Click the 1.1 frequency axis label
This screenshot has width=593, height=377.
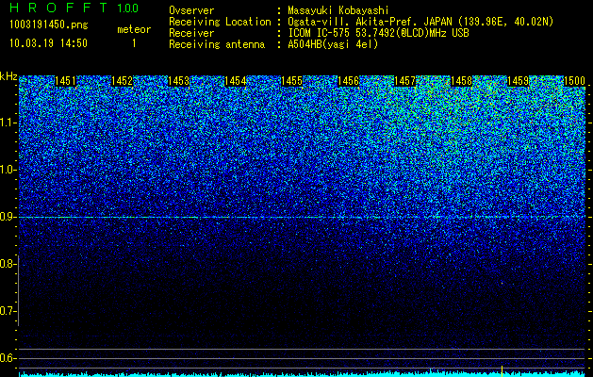click(8, 123)
